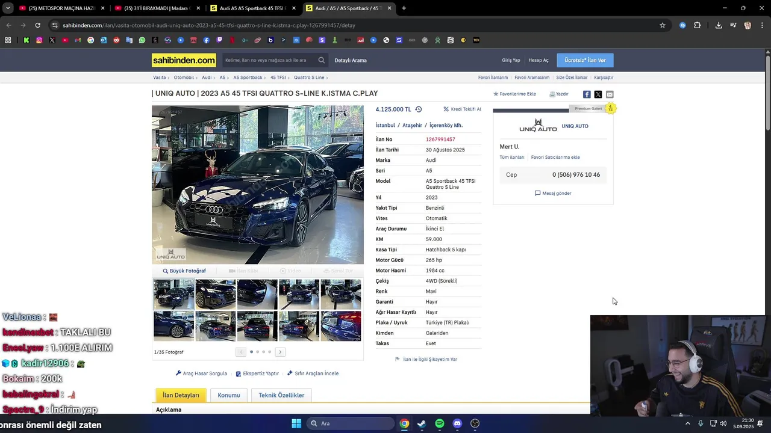Open Chrome extensions puzzle icon
Viewport: 771px width, 433px height.
click(698, 25)
